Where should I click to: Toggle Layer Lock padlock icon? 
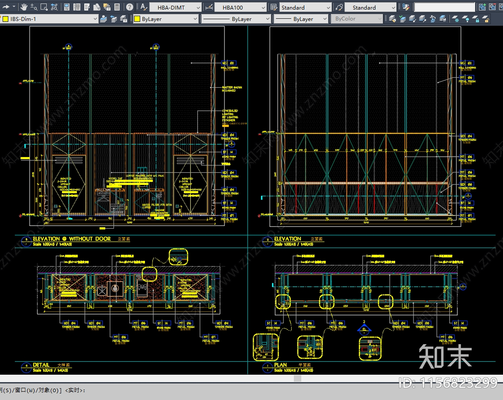click(476, 19)
